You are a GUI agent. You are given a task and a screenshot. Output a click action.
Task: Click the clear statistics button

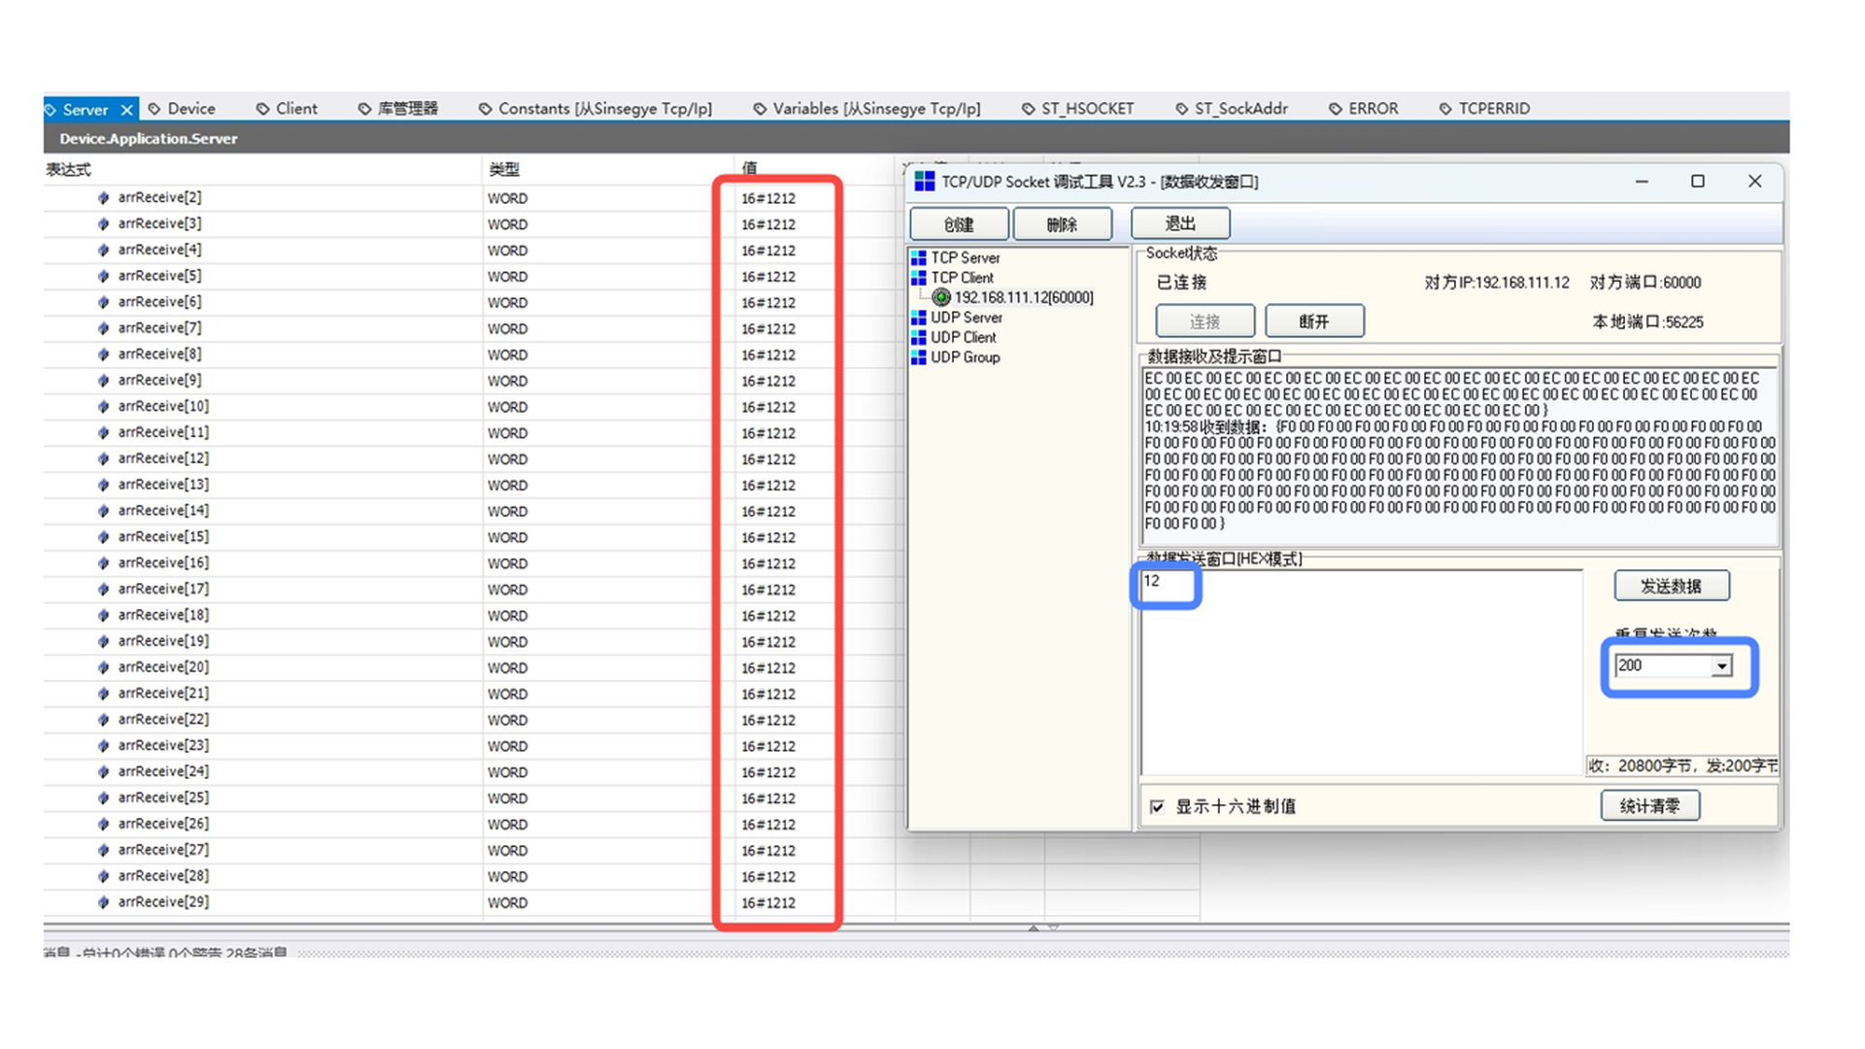pos(1649,806)
